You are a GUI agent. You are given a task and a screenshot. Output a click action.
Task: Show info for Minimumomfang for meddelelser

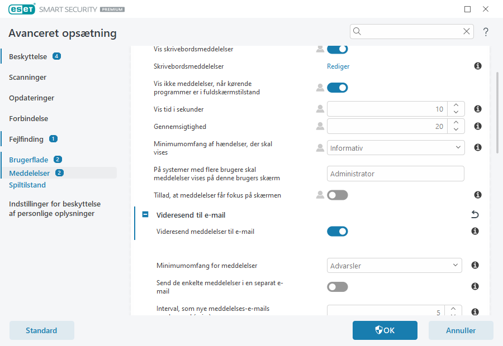475,265
